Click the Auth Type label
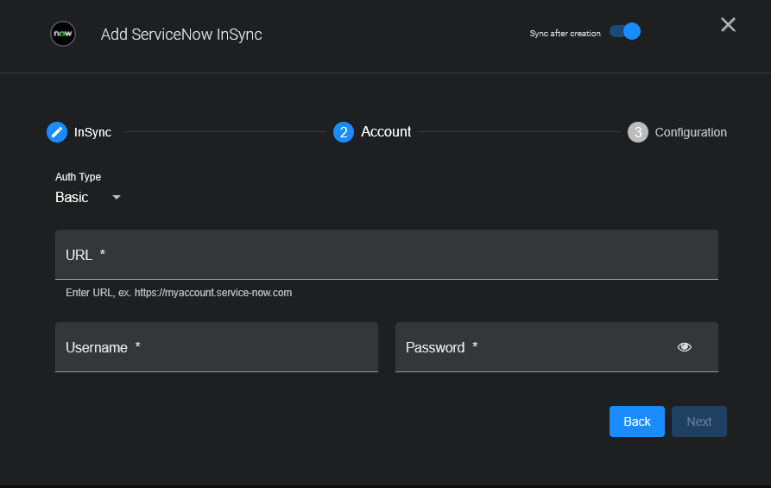771x488 pixels. click(79, 176)
